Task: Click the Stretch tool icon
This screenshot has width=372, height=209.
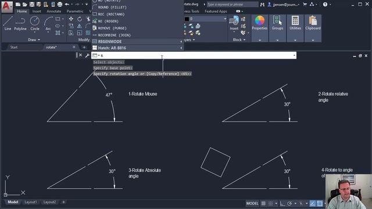Action: point(71,33)
